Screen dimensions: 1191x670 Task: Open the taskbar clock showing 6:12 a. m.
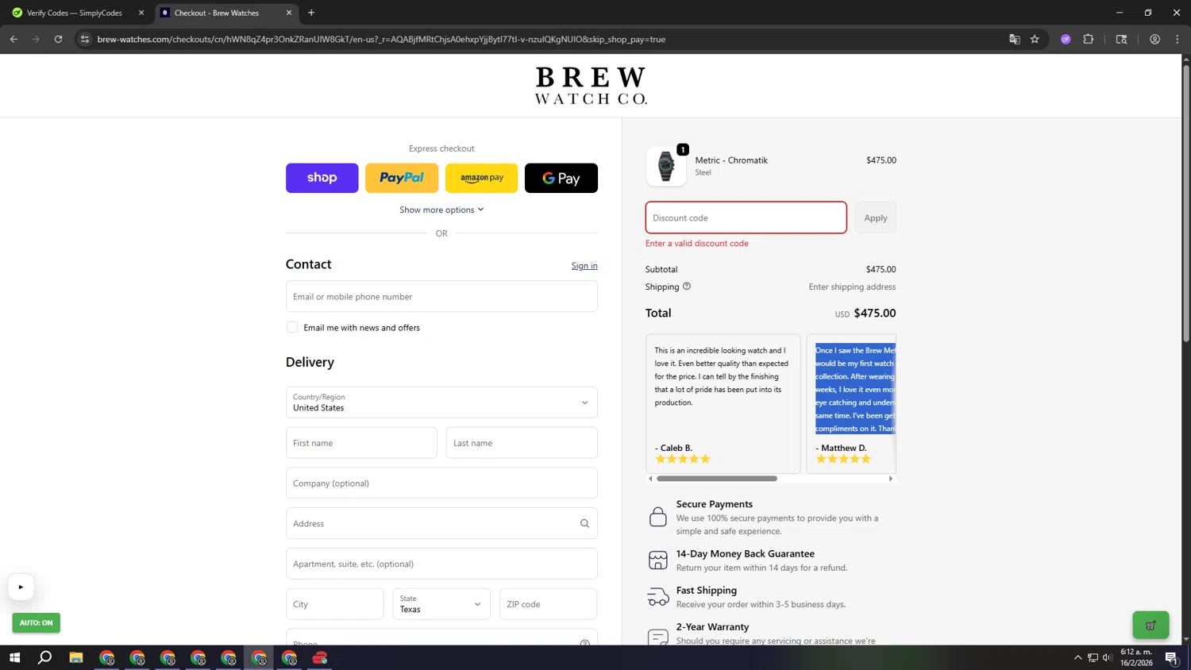[x=1136, y=657]
